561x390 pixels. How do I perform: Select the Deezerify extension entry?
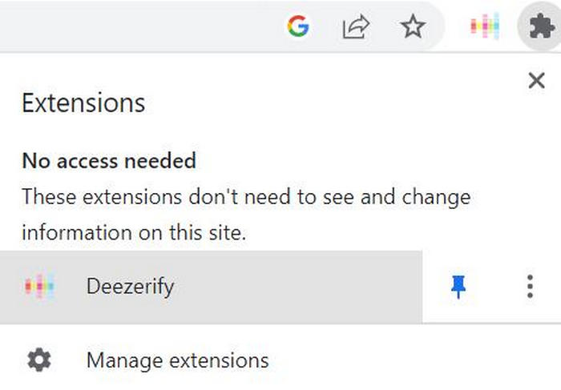point(211,287)
